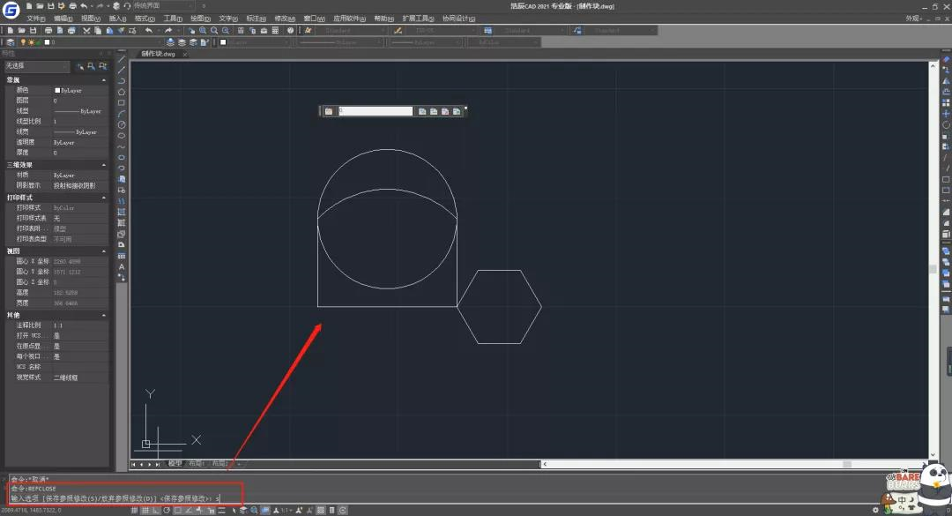Switch to the '布局1' layout tab
Viewport: 952px width, 516px height.
pos(196,464)
